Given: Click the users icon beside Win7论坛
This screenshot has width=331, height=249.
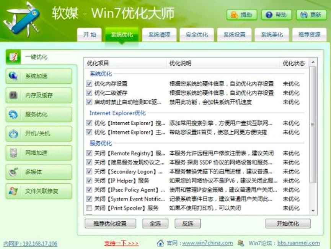Looking at the screenshot, I should tap(241, 243).
